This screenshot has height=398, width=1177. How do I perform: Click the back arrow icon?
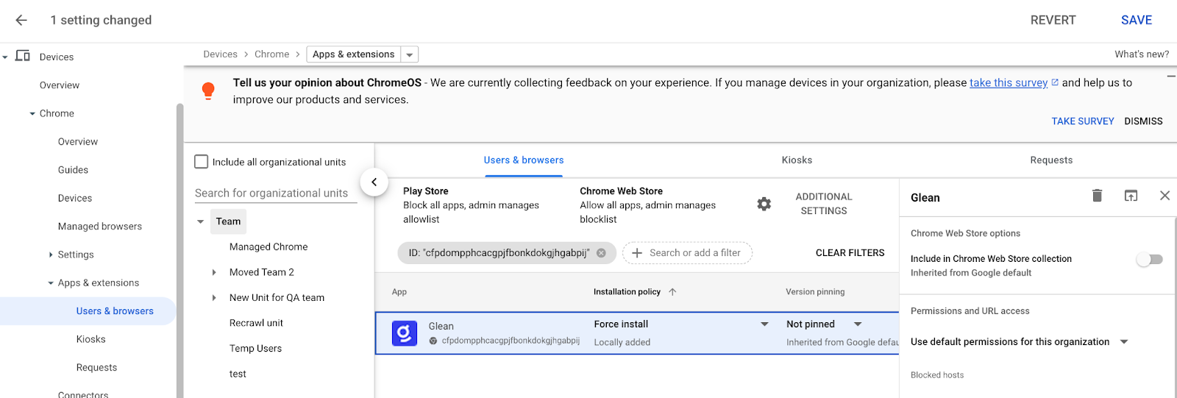point(21,20)
